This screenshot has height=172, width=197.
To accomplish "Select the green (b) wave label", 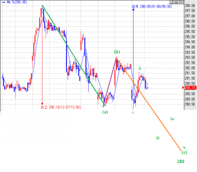I will (x=117, y=52).
